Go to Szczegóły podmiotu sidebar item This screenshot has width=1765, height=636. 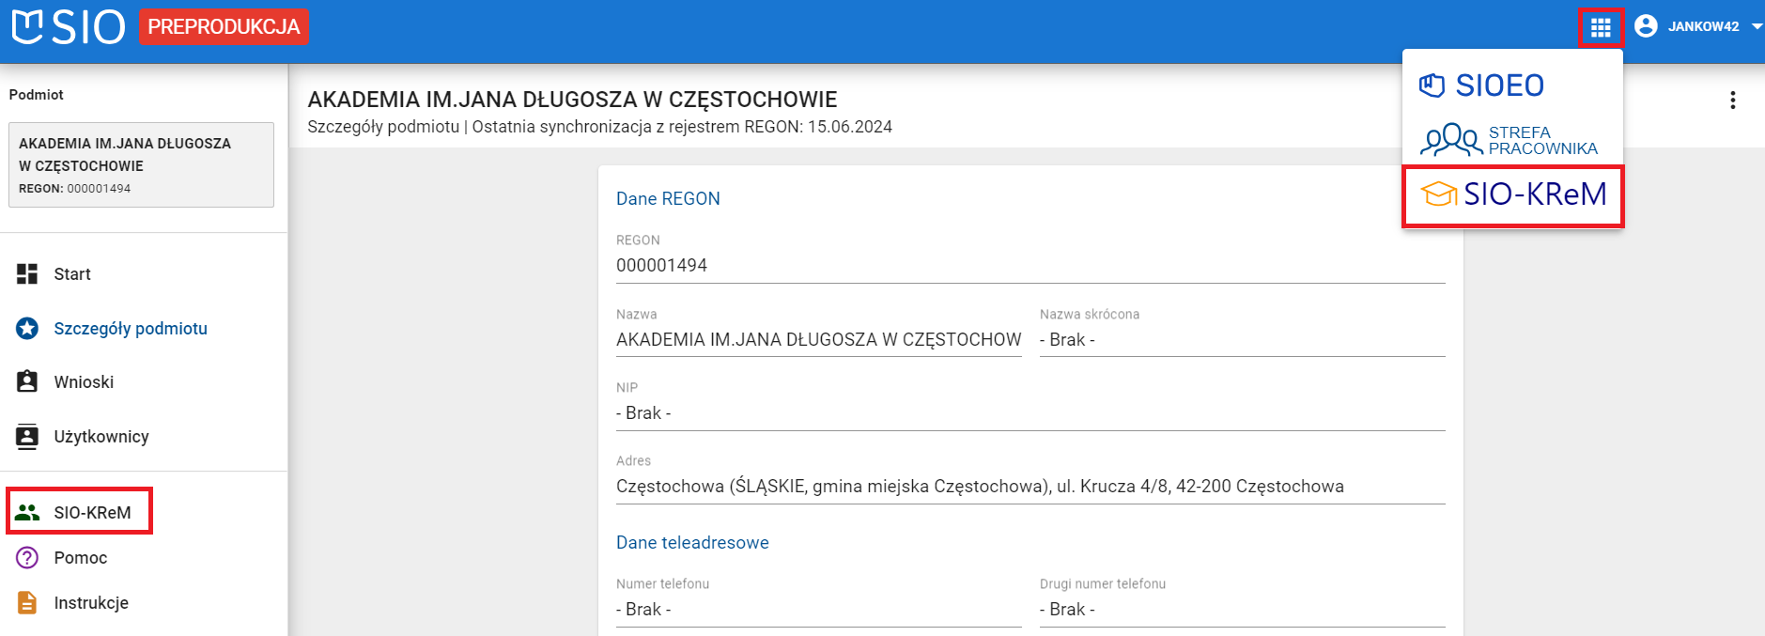tap(130, 329)
